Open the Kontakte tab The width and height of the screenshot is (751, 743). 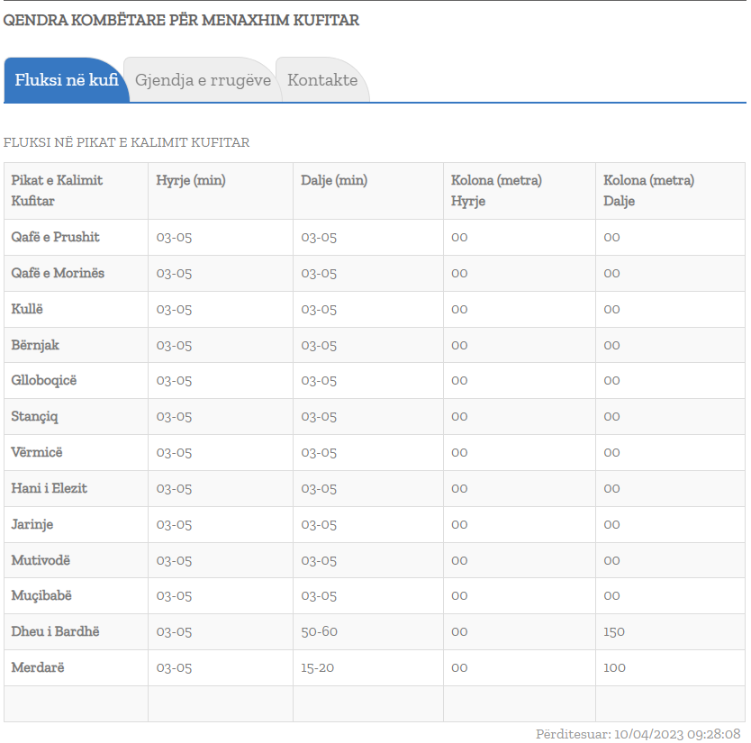tap(322, 80)
